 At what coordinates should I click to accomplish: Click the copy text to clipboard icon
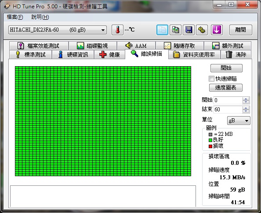162,30
